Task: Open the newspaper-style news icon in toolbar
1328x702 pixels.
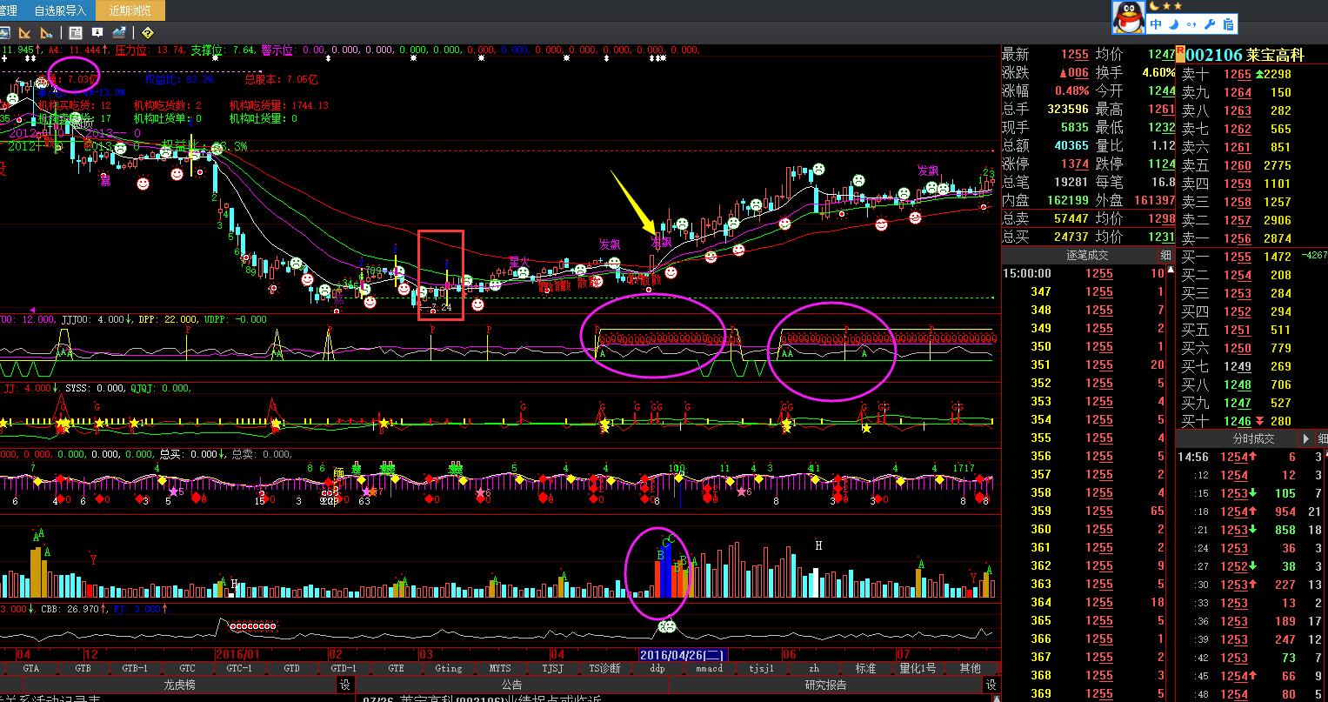Action: (76, 33)
